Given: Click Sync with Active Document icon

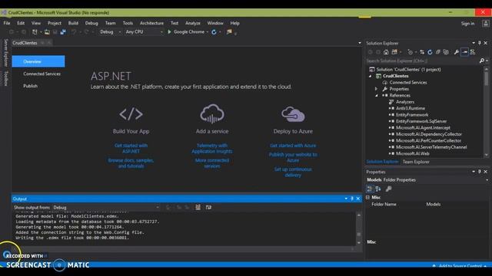Looking at the screenshot, I should tap(422, 52).
